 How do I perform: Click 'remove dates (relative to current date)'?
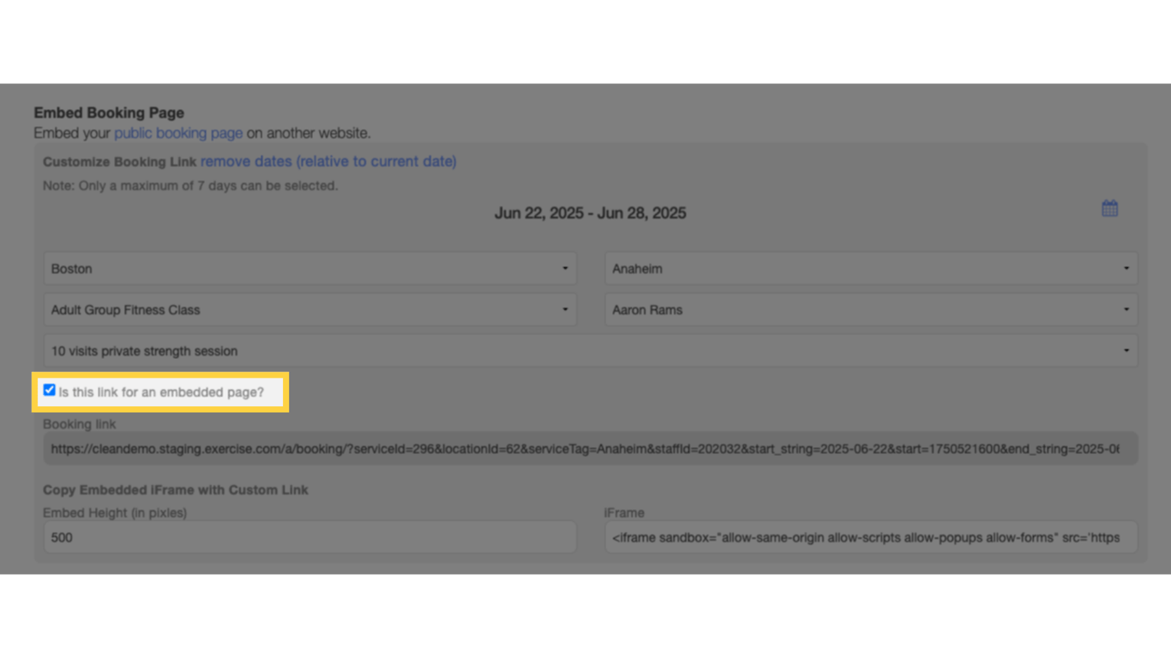(x=328, y=161)
